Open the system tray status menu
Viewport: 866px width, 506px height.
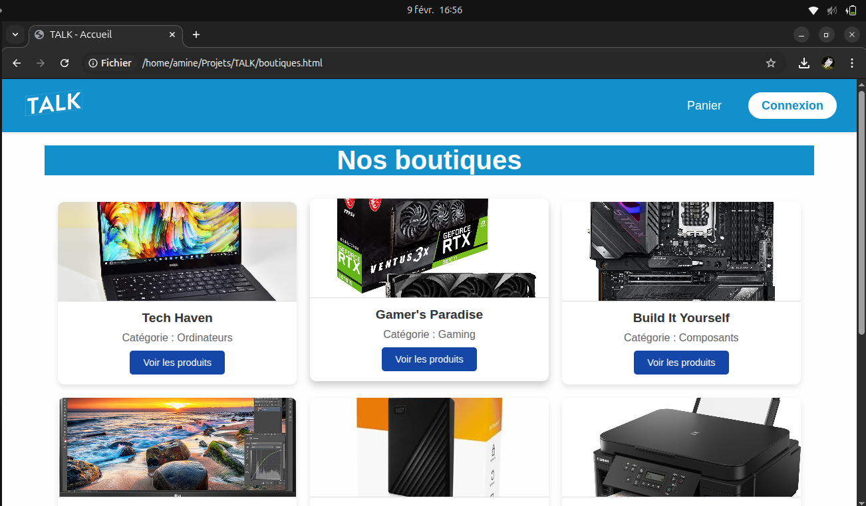click(x=831, y=10)
